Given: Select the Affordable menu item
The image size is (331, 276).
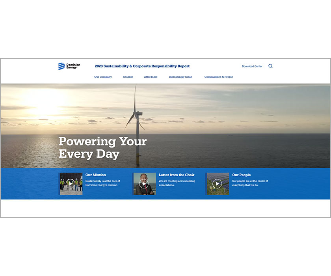Looking at the screenshot, I should 151,77.
